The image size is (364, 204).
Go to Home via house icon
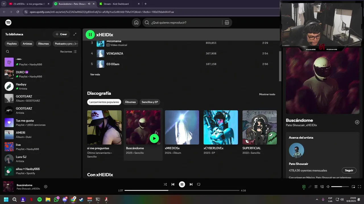click(136, 22)
